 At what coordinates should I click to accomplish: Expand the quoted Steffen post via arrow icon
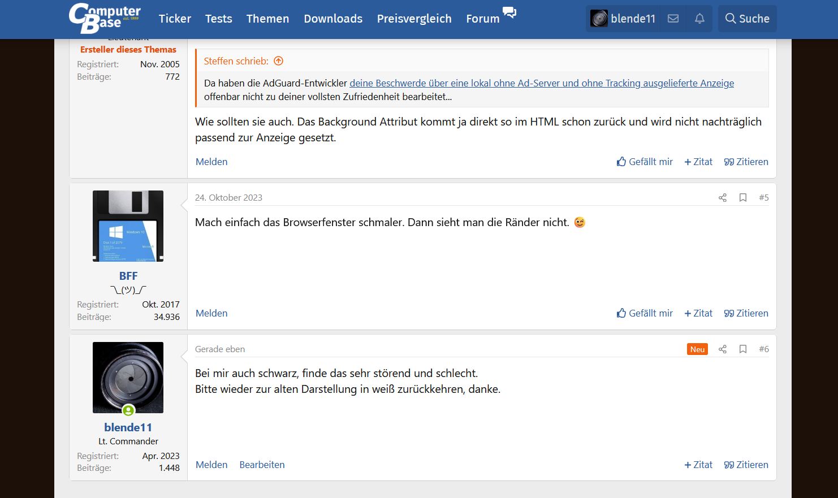click(x=278, y=60)
